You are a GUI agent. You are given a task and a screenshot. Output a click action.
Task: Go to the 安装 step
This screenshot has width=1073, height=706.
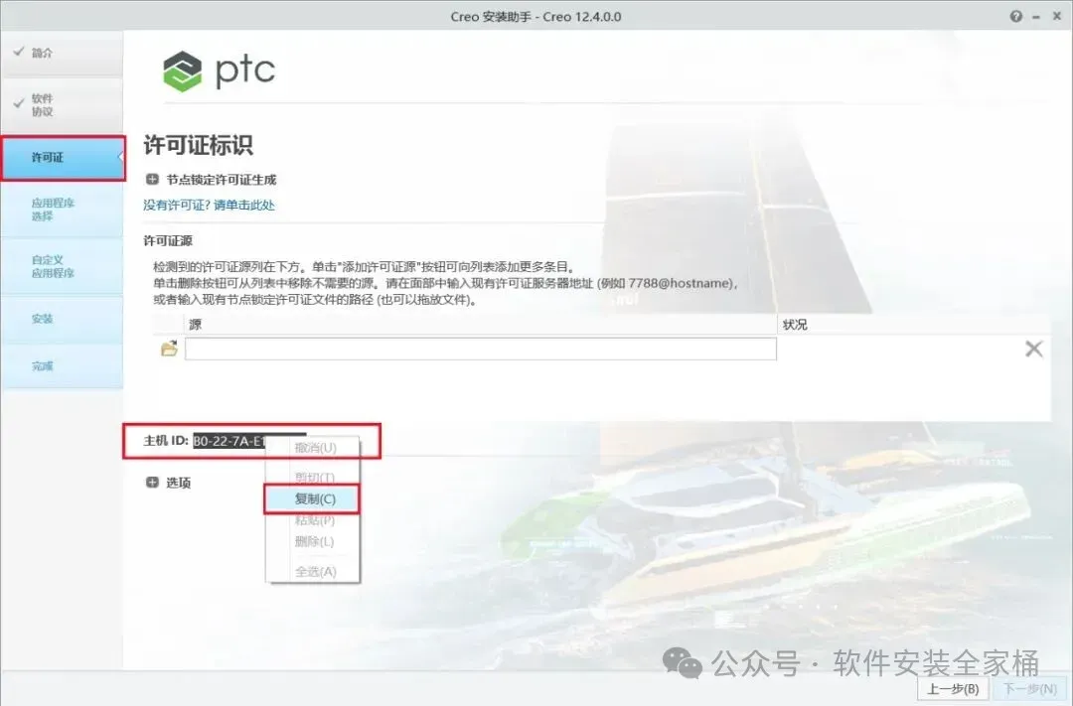(x=62, y=319)
